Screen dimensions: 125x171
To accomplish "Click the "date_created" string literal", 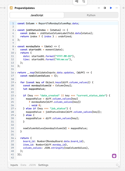I will [x=50, y=96].
